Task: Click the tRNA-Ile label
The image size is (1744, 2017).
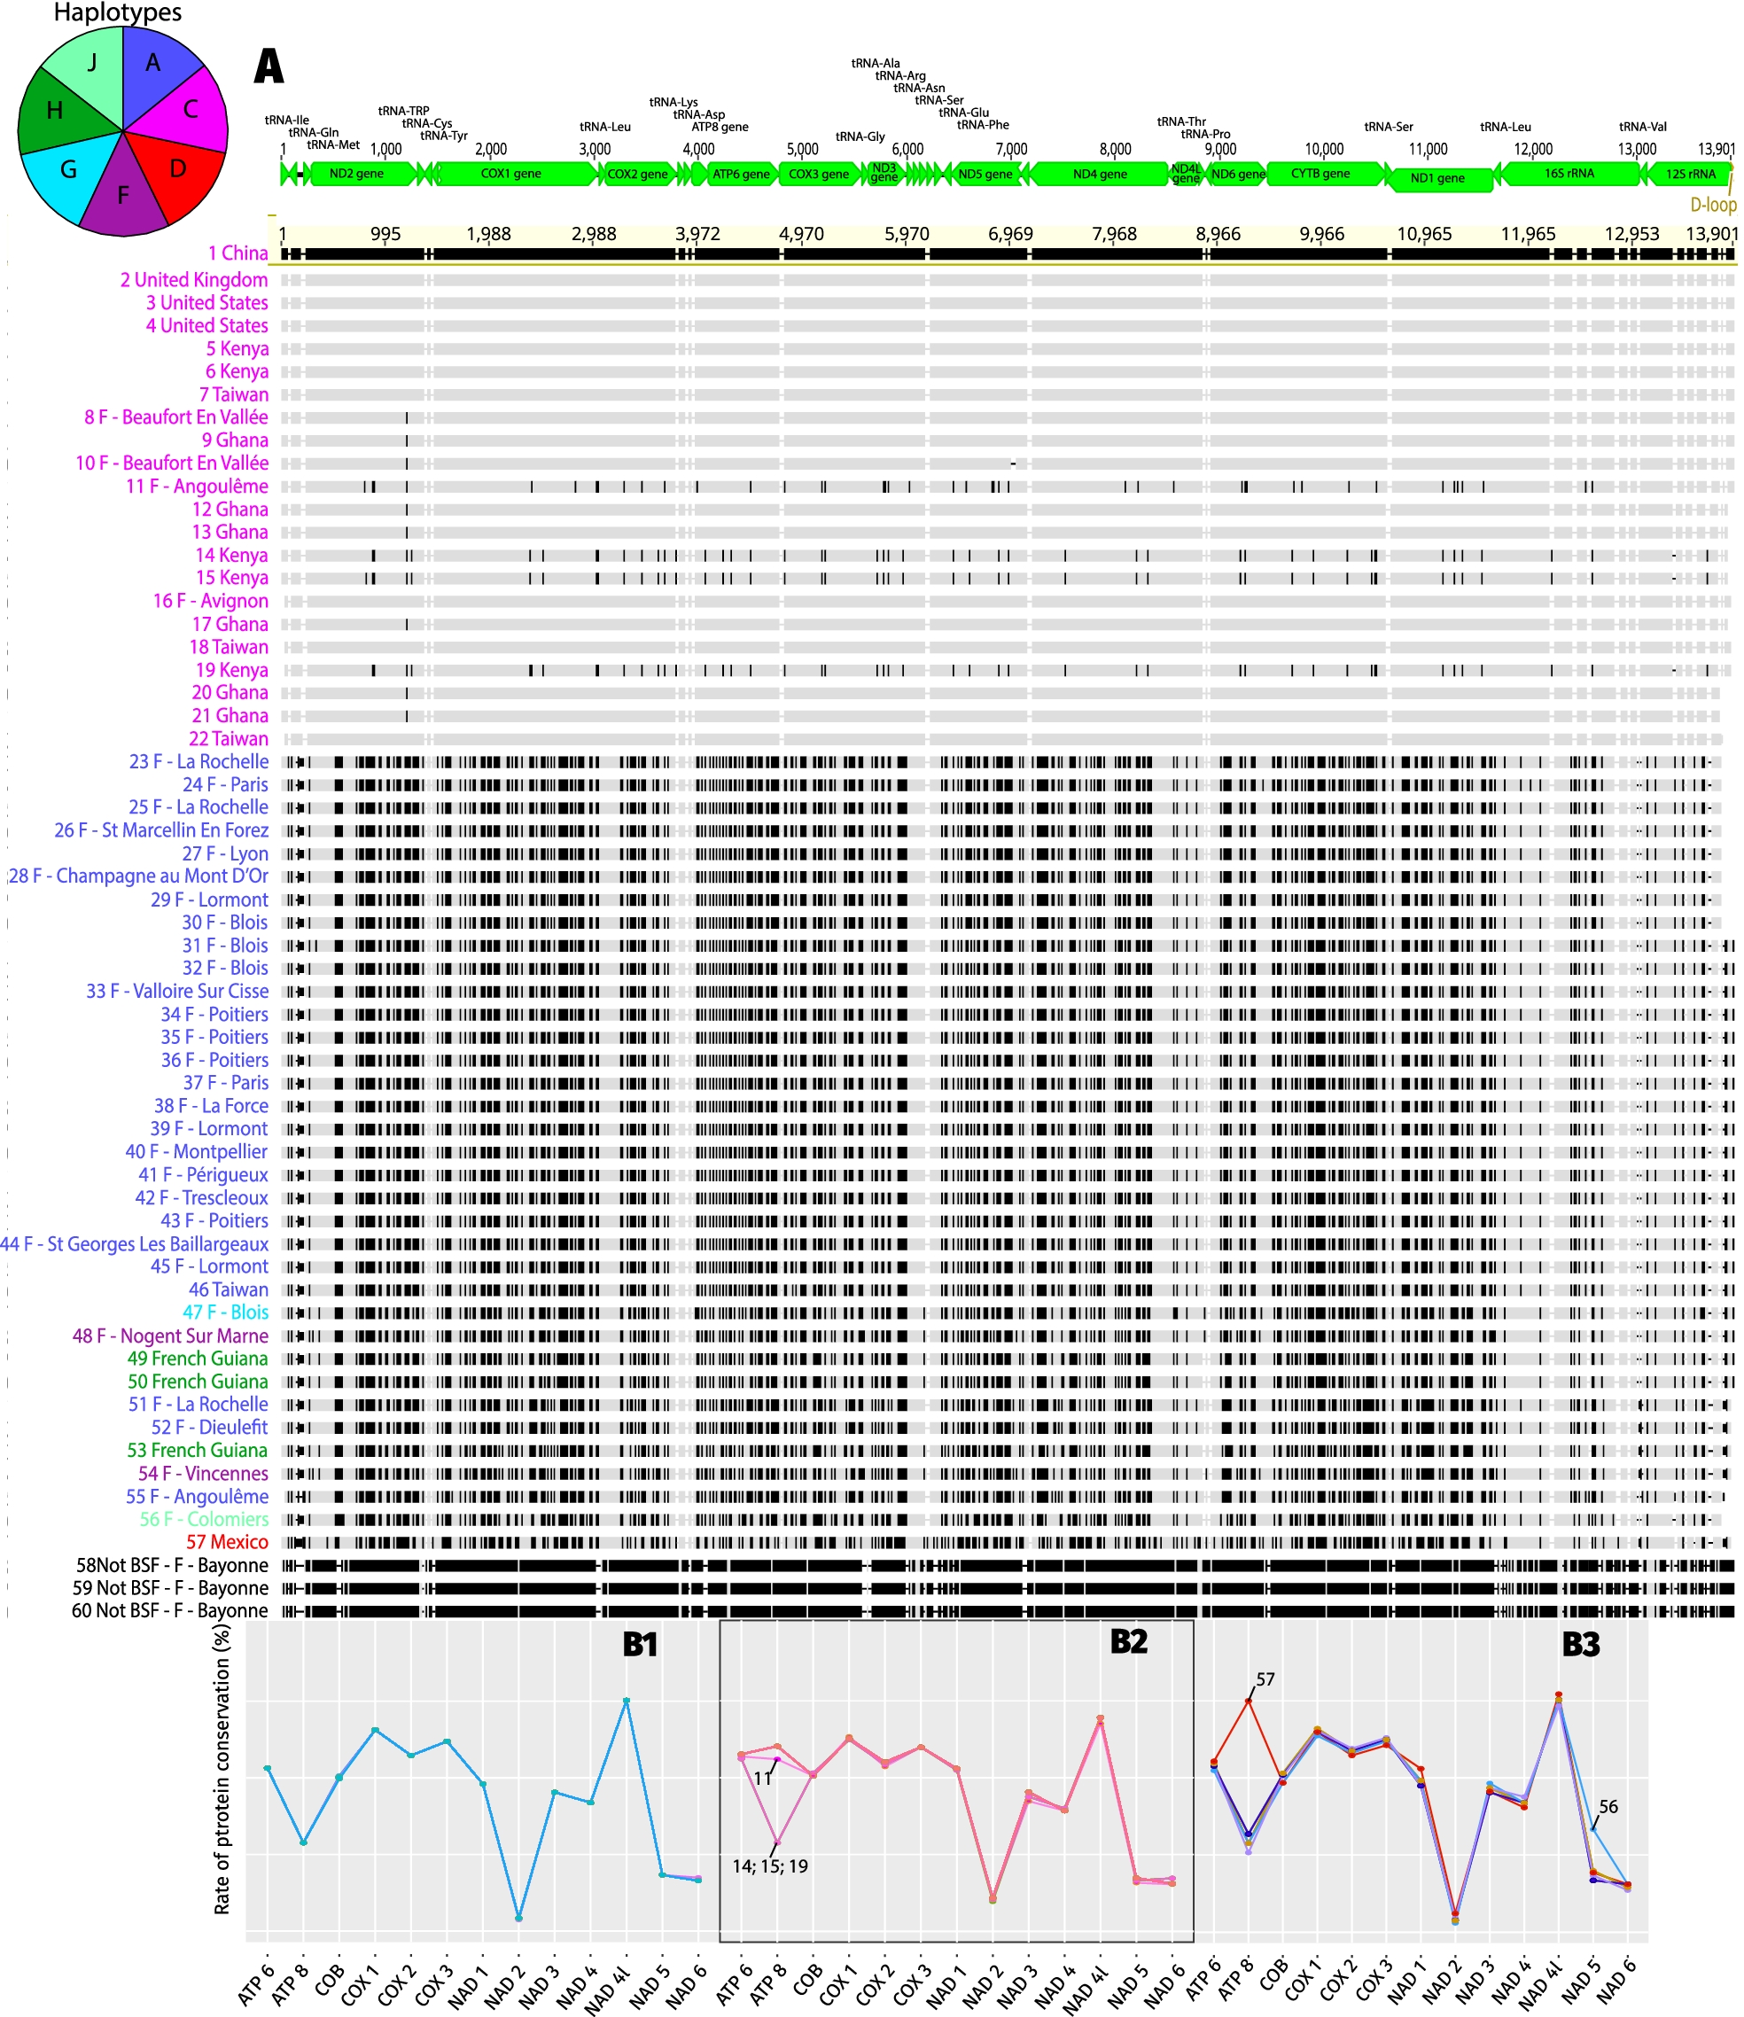Action: (x=287, y=121)
